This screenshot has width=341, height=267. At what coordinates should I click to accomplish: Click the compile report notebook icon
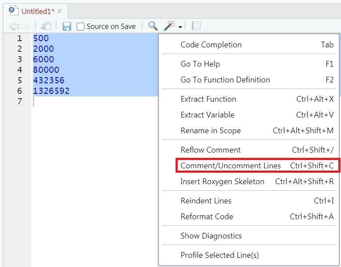[196, 26]
